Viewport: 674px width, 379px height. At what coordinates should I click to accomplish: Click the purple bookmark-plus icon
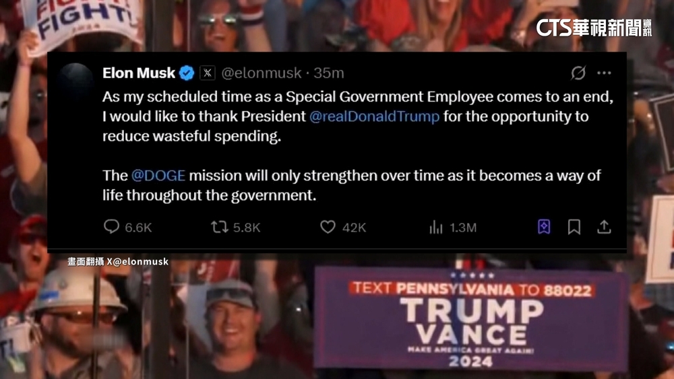tap(544, 227)
